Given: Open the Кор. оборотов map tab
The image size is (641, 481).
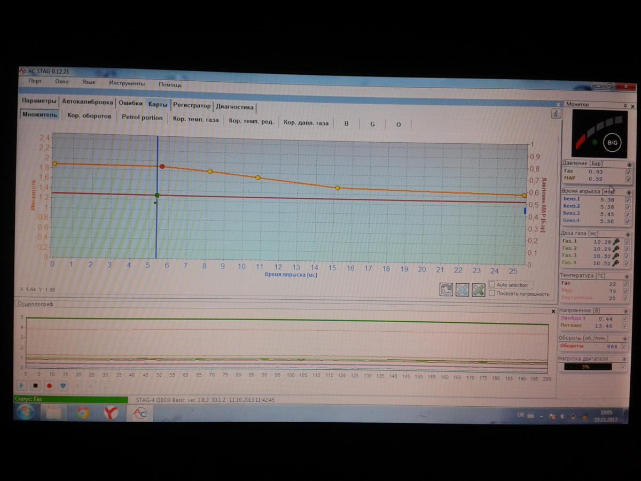Looking at the screenshot, I should click(x=89, y=116).
